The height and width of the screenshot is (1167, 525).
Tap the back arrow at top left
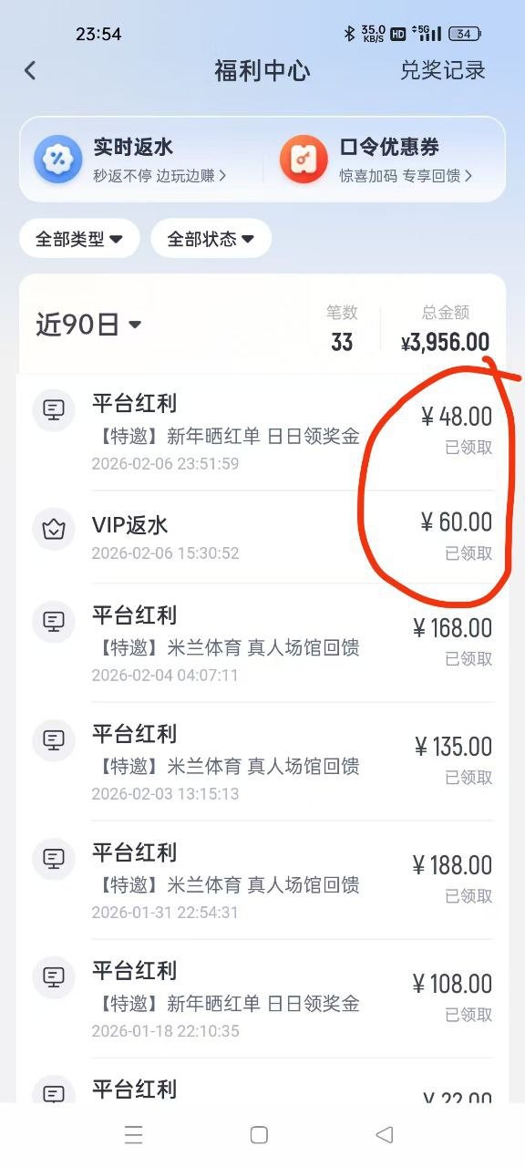[x=29, y=70]
